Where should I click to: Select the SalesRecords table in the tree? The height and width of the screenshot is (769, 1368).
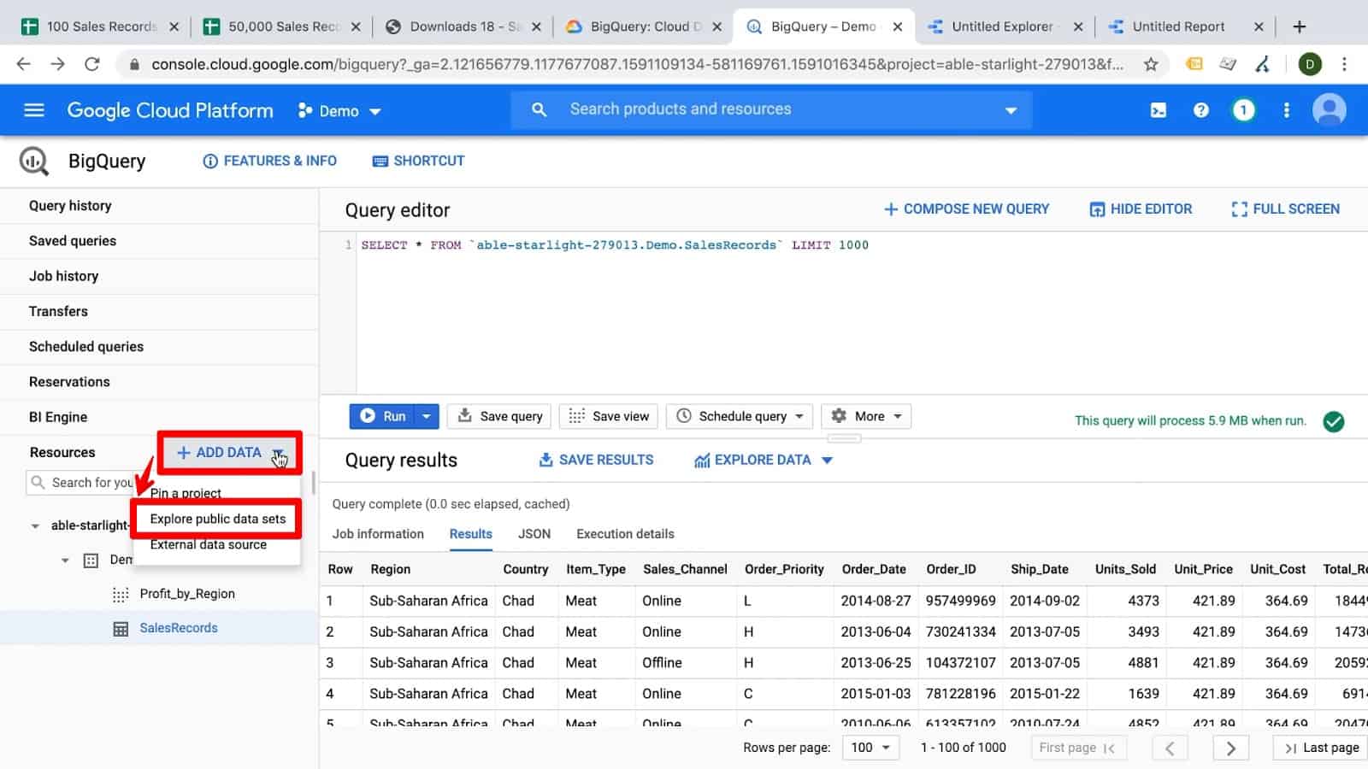pyautogui.click(x=179, y=628)
